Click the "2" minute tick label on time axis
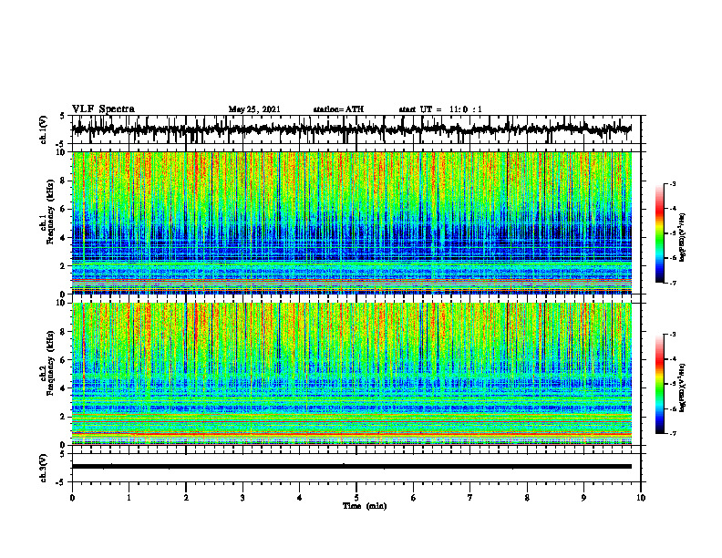The width and height of the screenshot is (722, 558). (186, 498)
